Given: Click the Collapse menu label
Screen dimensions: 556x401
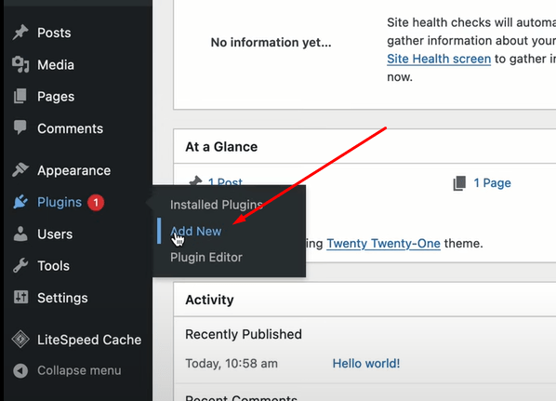Looking at the screenshot, I should [x=79, y=370].
